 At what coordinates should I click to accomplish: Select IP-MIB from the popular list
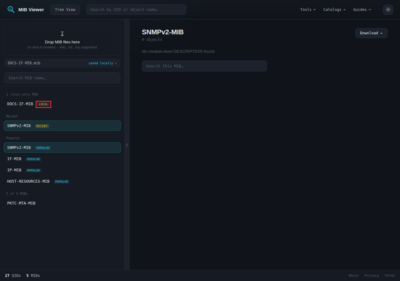(x=62, y=170)
